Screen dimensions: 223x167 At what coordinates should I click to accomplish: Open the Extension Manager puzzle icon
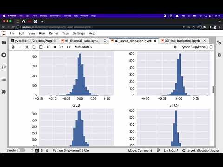pos(4,92)
